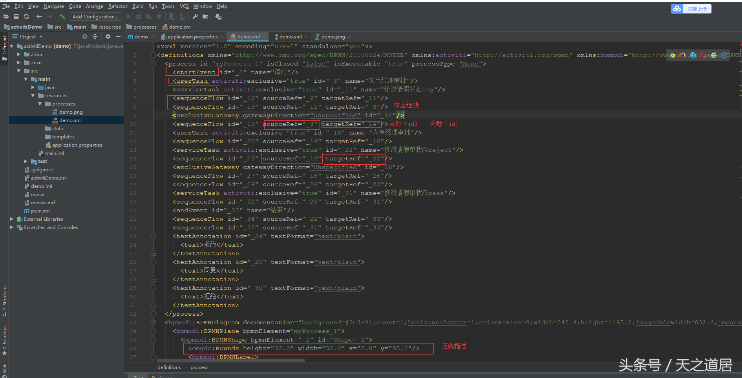
Task: Expand the External Libraries node
Action: (x=11, y=219)
